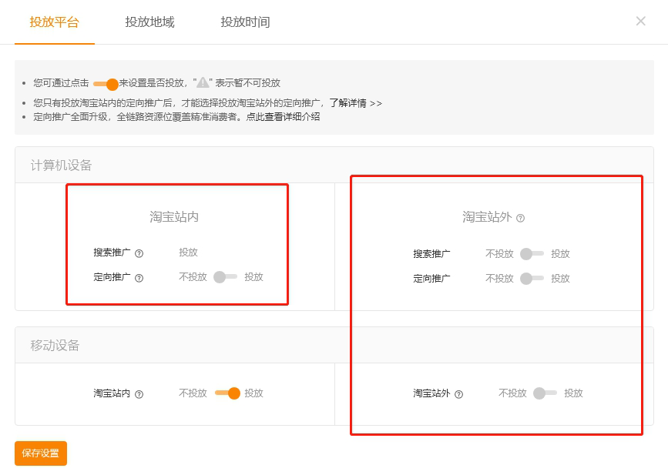Screen dimensions: 668x475
Task: Click help icon beside 移动设备 淘宝站外
Action: coord(459,394)
